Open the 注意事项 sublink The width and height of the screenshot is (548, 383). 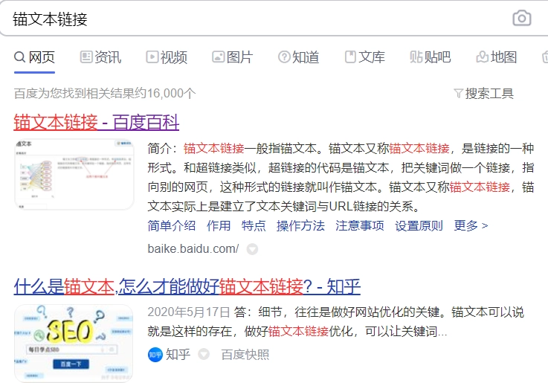pyautogui.click(x=360, y=226)
